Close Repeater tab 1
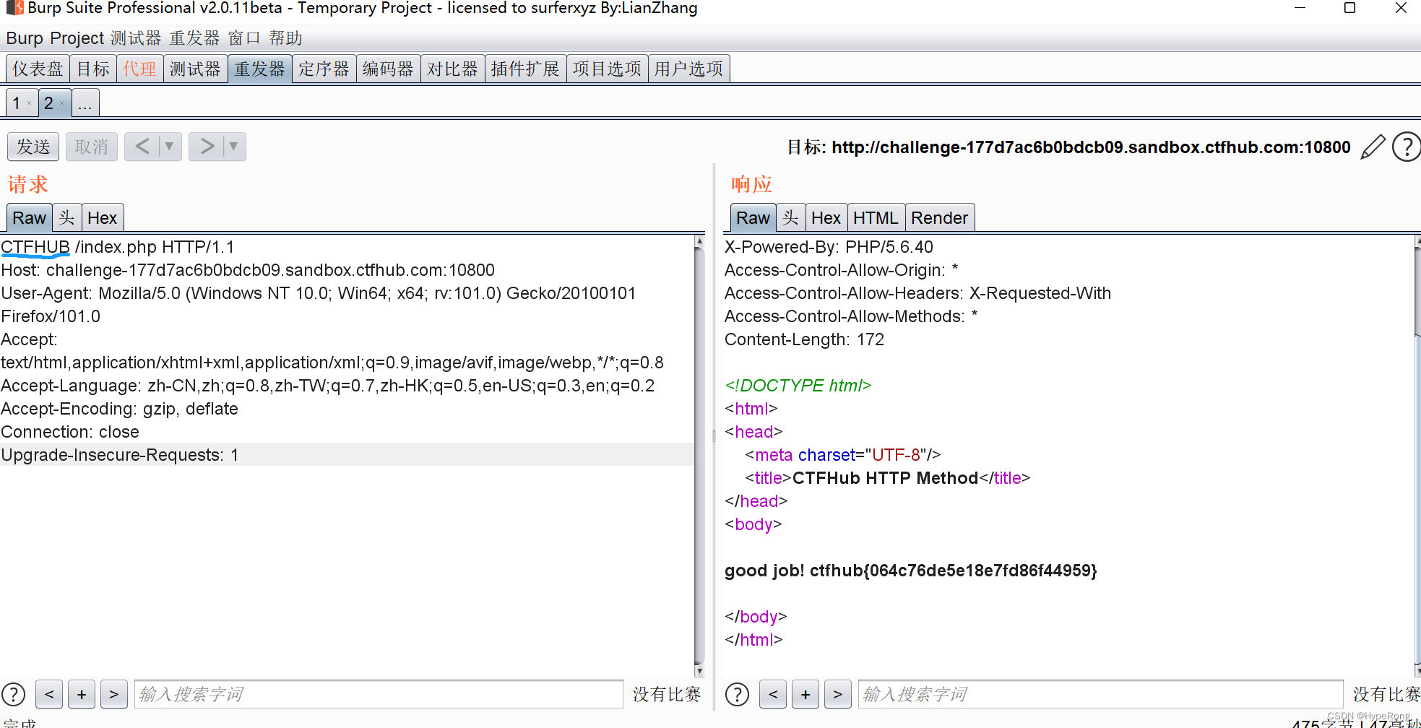Image resolution: width=1421 pixels, height=728 pixels. pyautogui.click(x=29, y=104)
